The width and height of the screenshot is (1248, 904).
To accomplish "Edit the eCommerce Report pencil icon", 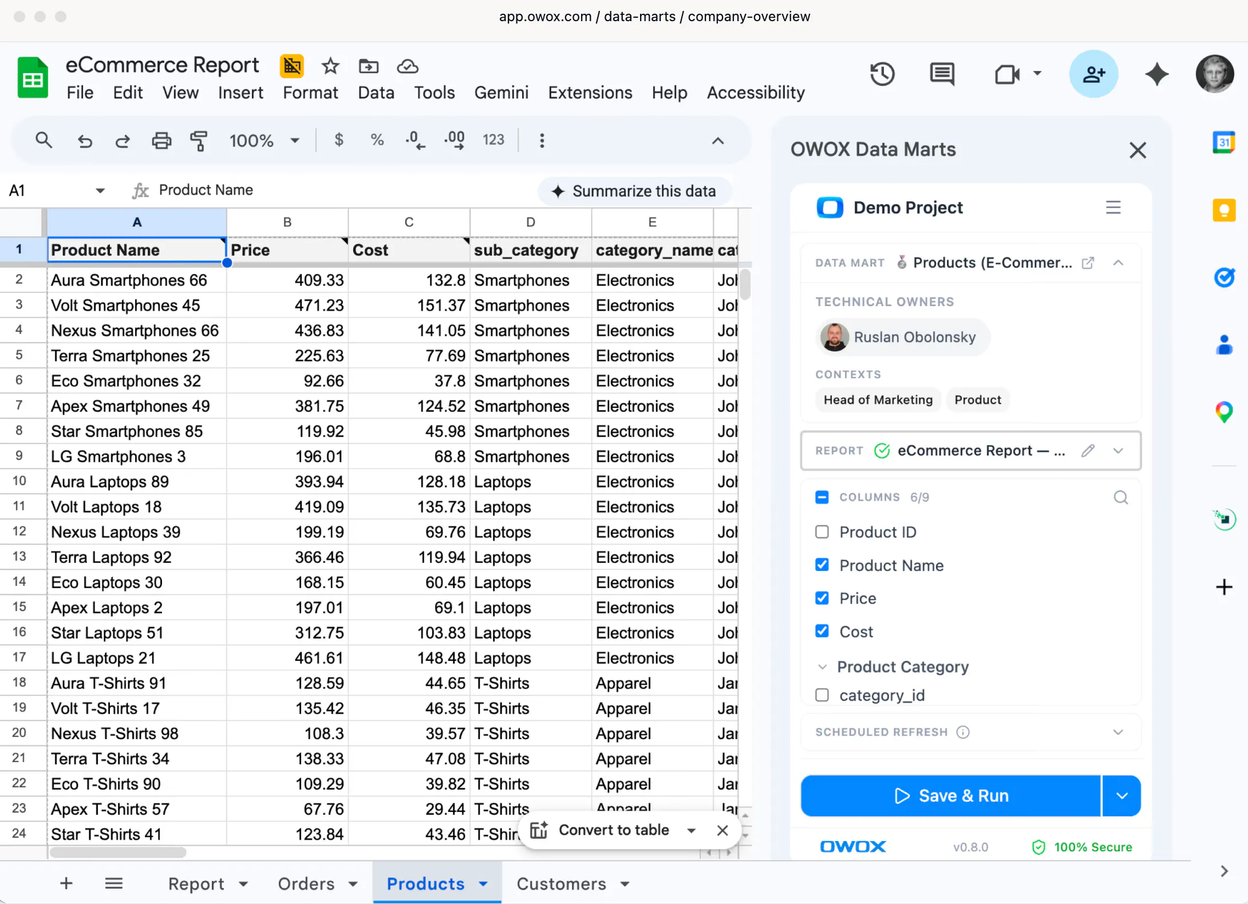I will coord(1088,451).
